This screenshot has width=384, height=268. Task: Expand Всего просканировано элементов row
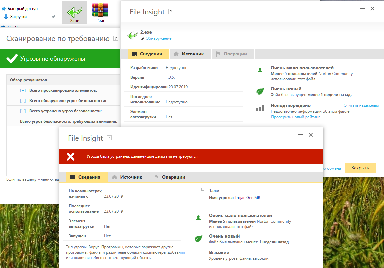[x=23, y=90]
